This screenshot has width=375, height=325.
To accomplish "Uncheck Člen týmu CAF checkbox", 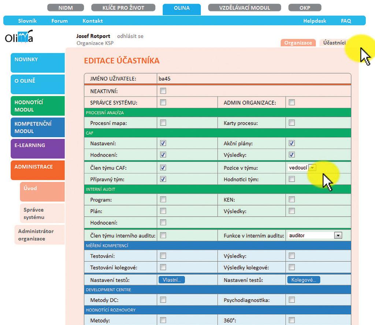I will [x=163, y=167].
